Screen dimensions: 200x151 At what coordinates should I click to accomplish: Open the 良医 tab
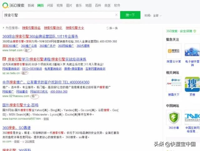[x=107, y=6]
